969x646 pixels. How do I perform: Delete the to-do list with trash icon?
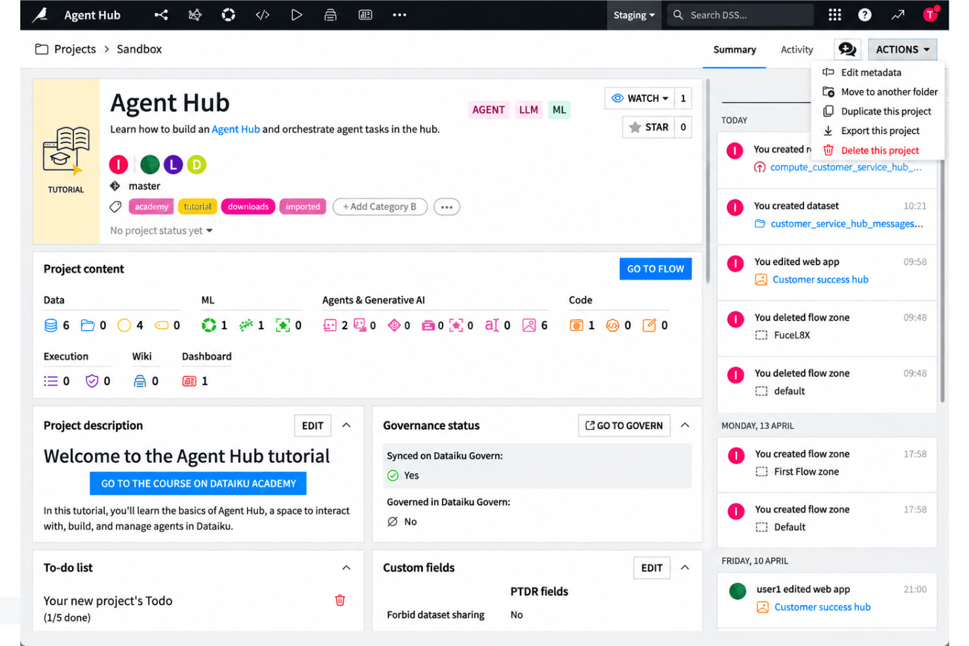340,600
